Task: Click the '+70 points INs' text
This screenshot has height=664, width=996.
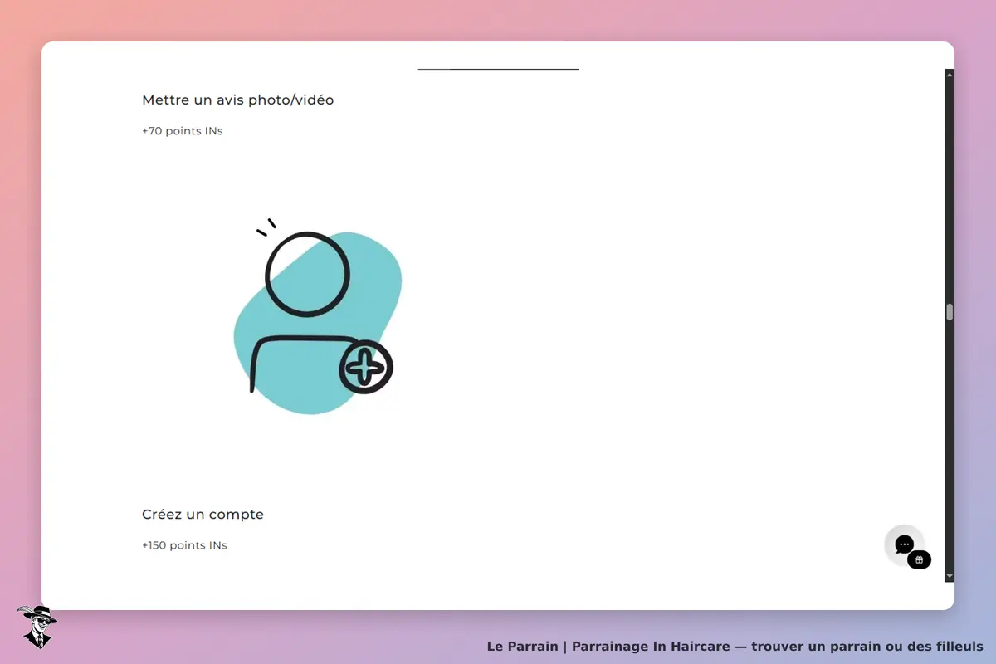Action: point(183,131)
